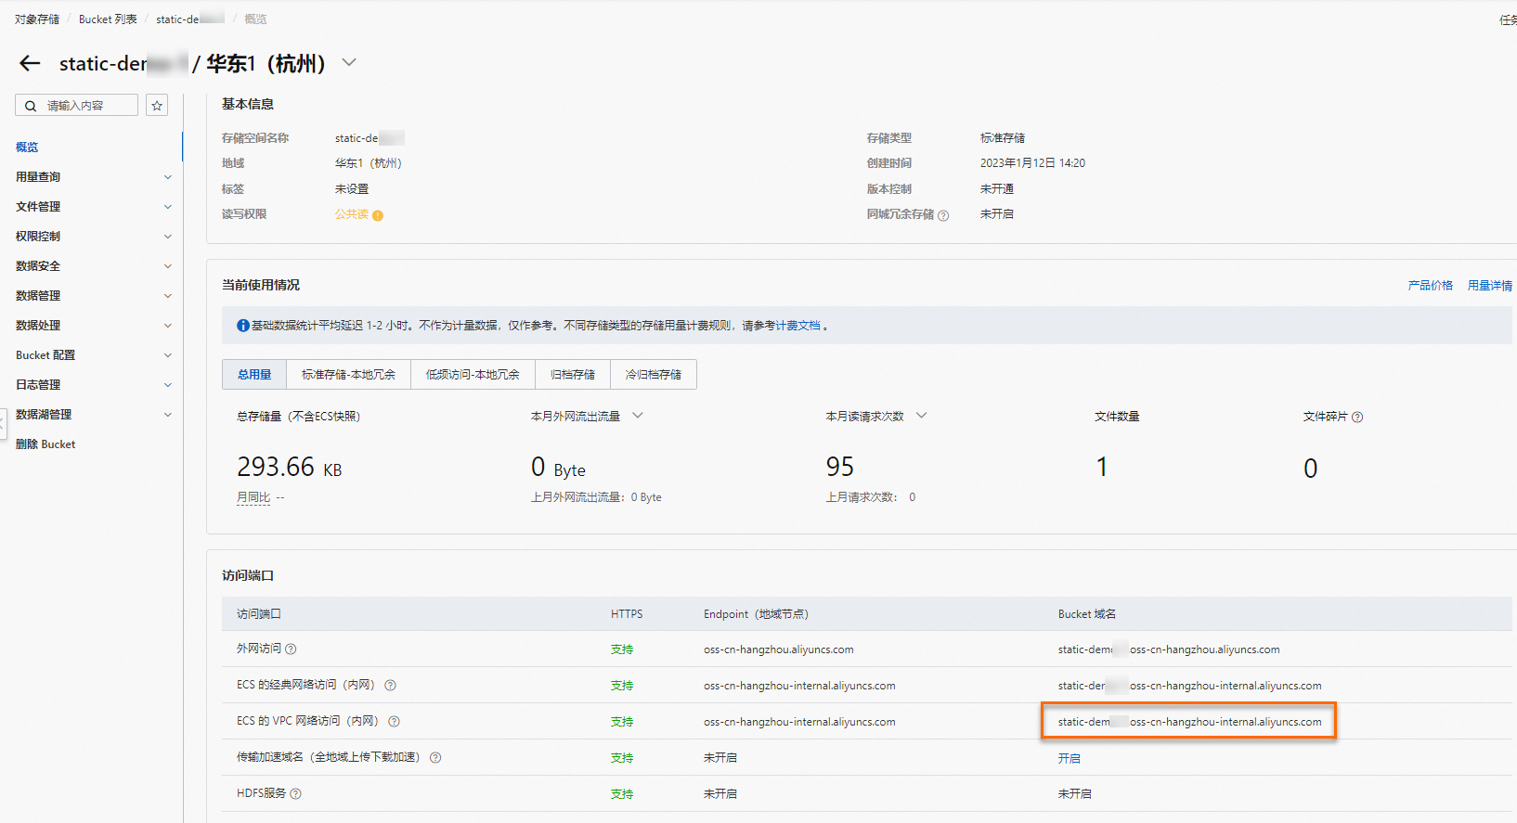
Task: Click the creation time 2023年1月12日 14:20
Action: [x=1032, y=163]
